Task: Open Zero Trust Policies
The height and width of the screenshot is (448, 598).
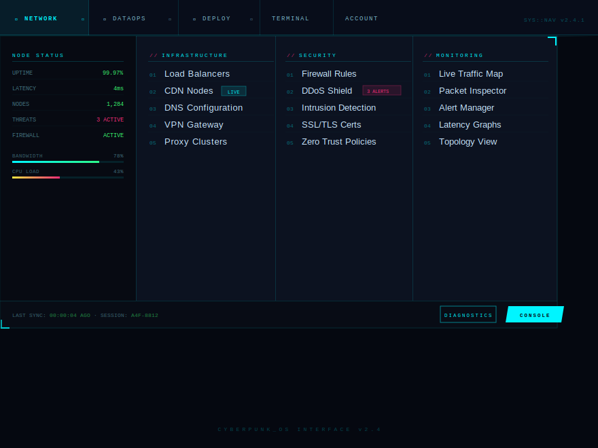Action: tap(348, 142)
